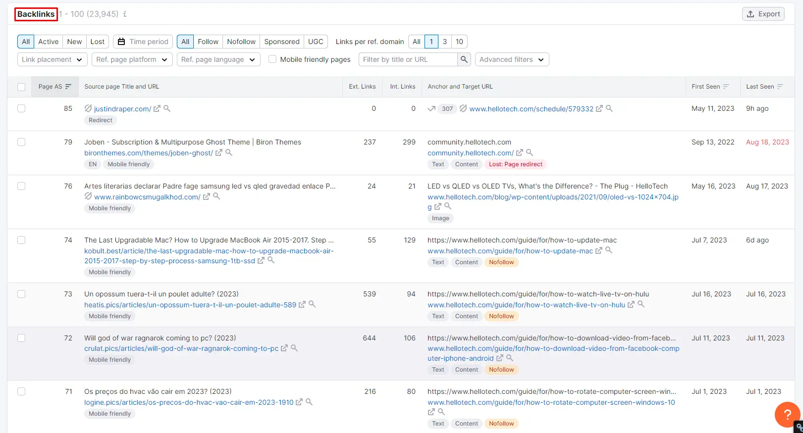
Task: Open external icon for how-to-update-mac target
Action: pyautogui.click(x=598, y=251)
